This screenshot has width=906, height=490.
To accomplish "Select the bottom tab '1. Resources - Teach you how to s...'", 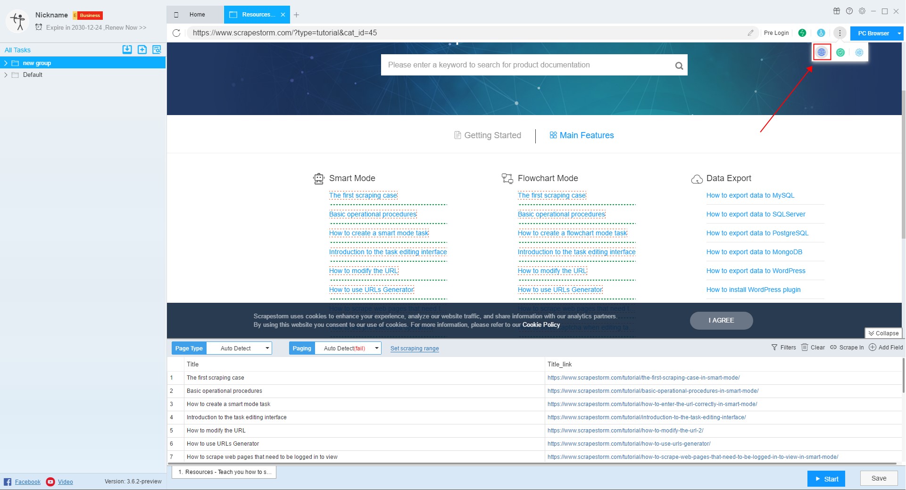I will 224,472.
